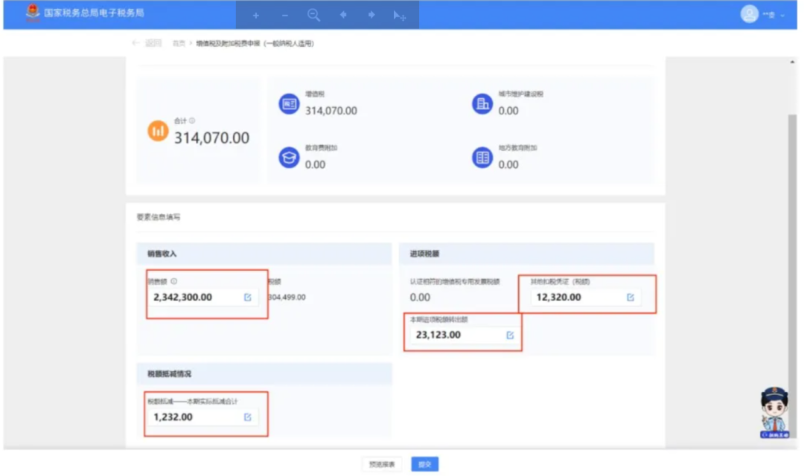Screen dimensions: 804x476
Task: Click the edit icon in the 1,232.00 field
Action: [248, 417]
